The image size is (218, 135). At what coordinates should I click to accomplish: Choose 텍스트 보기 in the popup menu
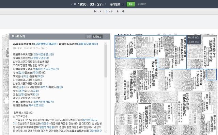click(194, 37)
